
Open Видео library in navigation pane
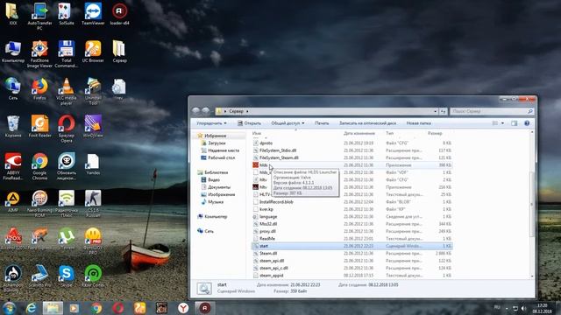point(214,179)
